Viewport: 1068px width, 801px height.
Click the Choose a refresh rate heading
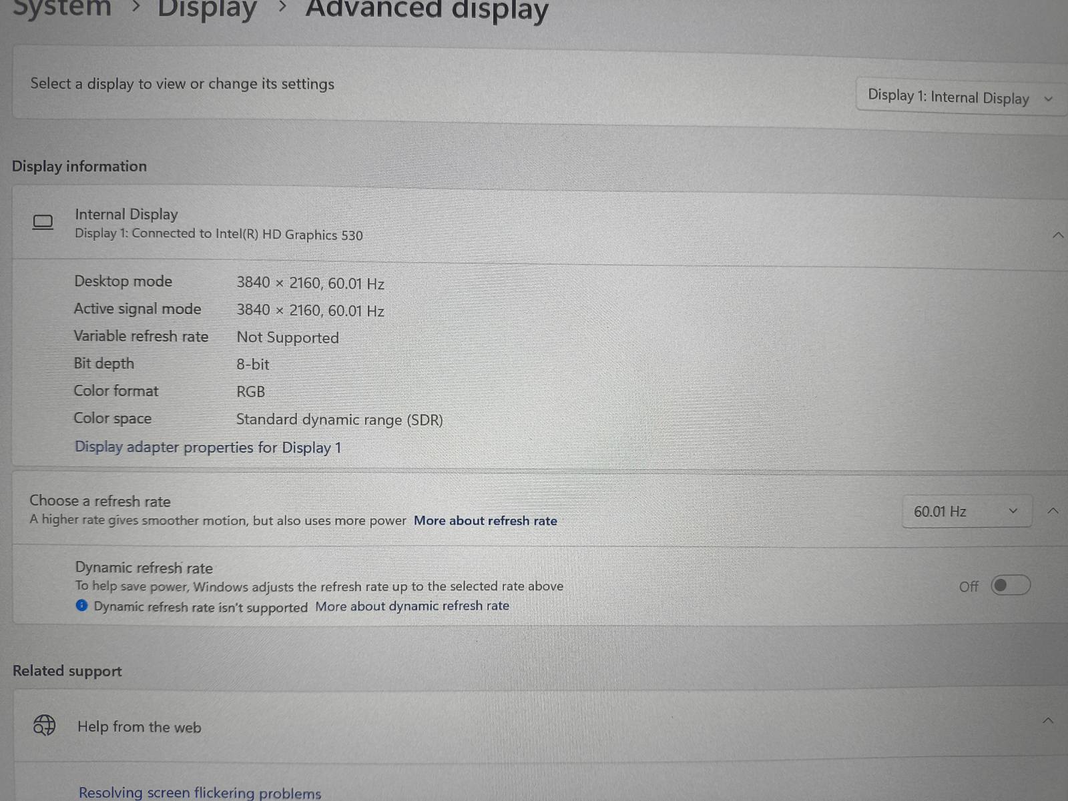[100, 501]
